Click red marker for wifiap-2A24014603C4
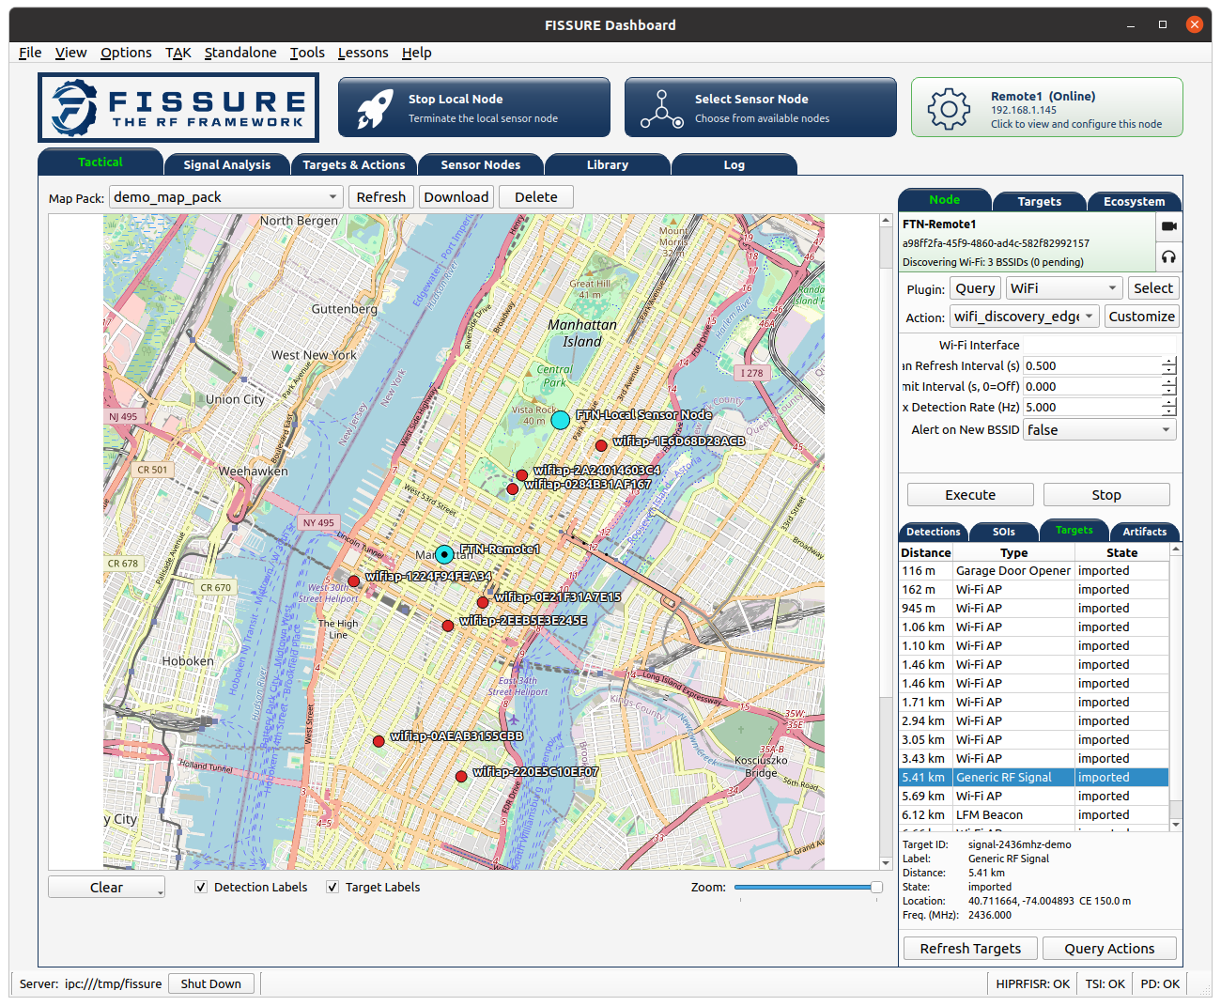The height and width of the screenshot is (1006, 1221). pyautogui.click(x=521, y=475)
